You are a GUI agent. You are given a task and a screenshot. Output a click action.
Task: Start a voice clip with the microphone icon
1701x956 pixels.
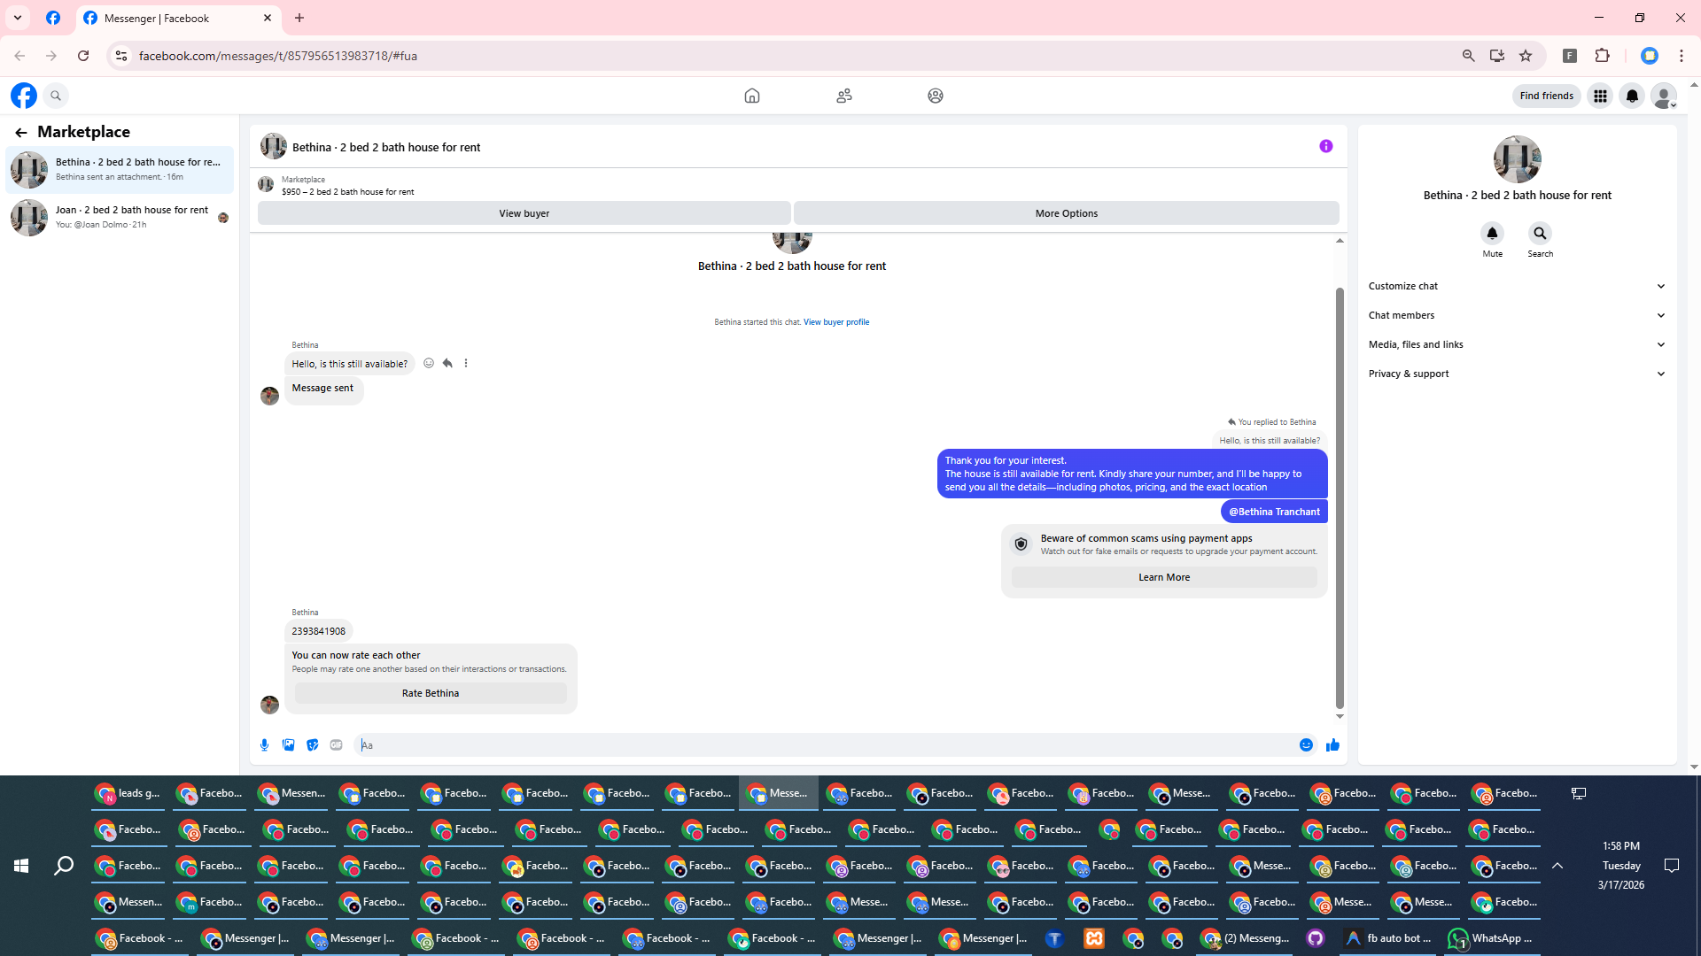click(x=265, y=745)
